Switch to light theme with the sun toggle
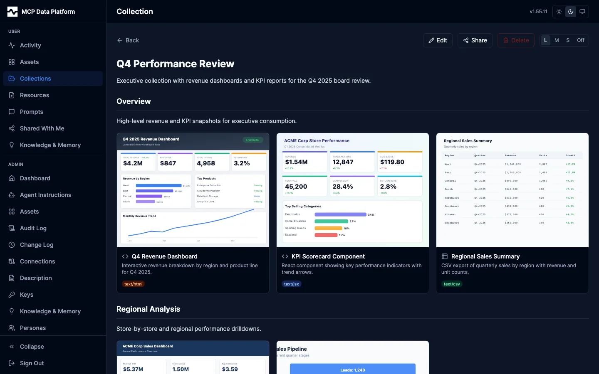599x374 pixels. tap(559, 12)
